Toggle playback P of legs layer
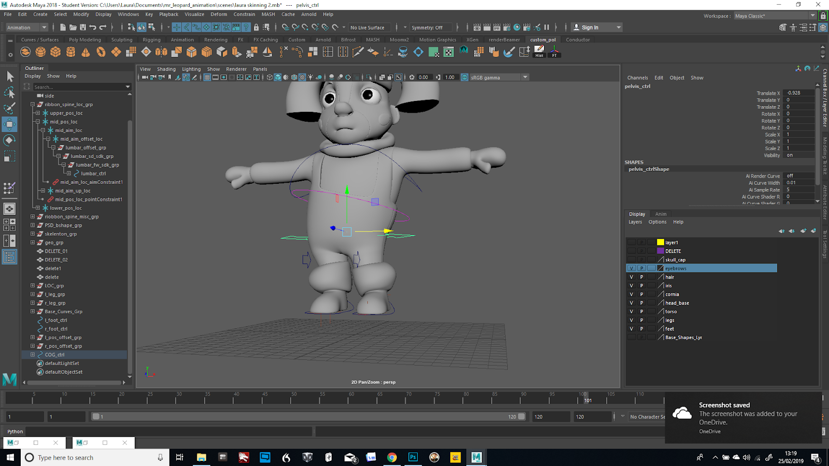Viewport: 829px width, 466px height. 641,320
